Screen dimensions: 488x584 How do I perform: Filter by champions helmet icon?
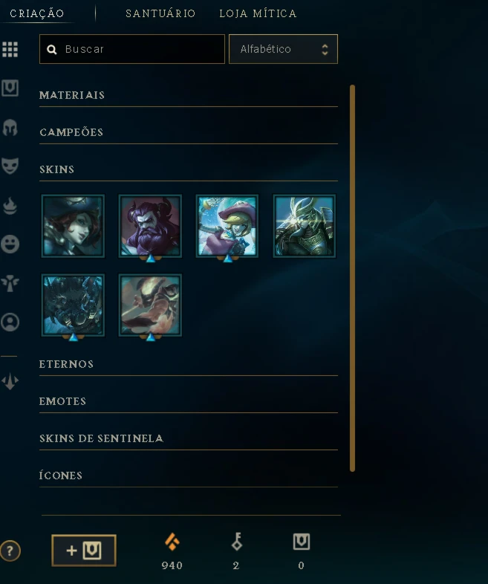pyautogui.click(x=10, y=128)
